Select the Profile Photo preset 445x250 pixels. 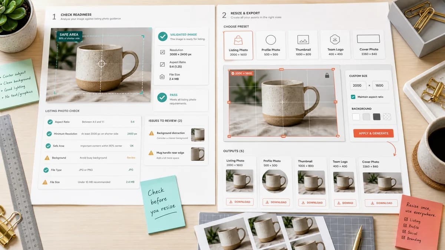coord(271,45)
